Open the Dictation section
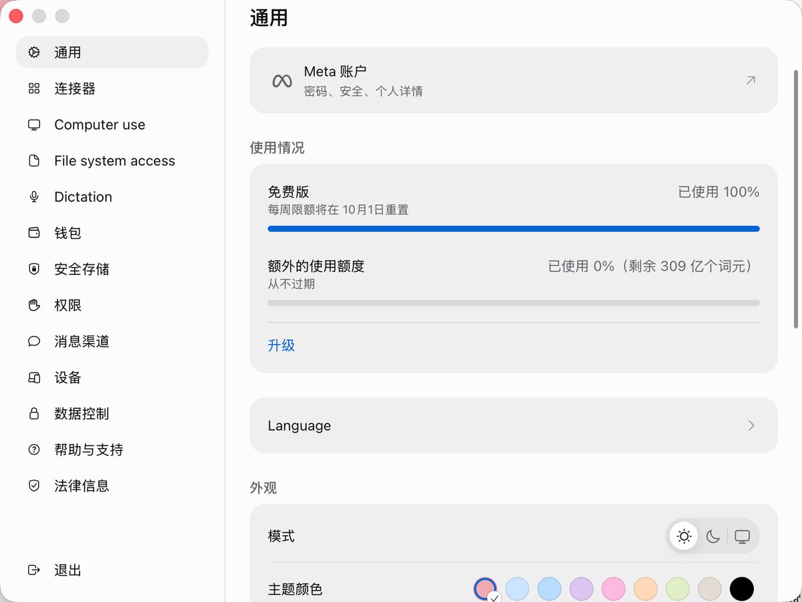Image resolution: width=802 pixels, height=602 pixels. 112,197
